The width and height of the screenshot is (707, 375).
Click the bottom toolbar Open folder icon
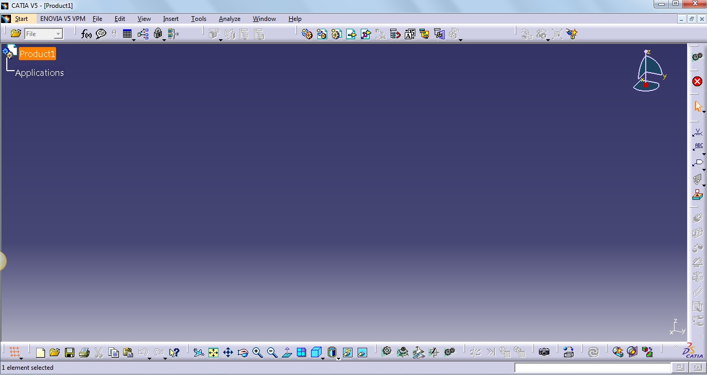pyautogui.click(x=54, y=353)
